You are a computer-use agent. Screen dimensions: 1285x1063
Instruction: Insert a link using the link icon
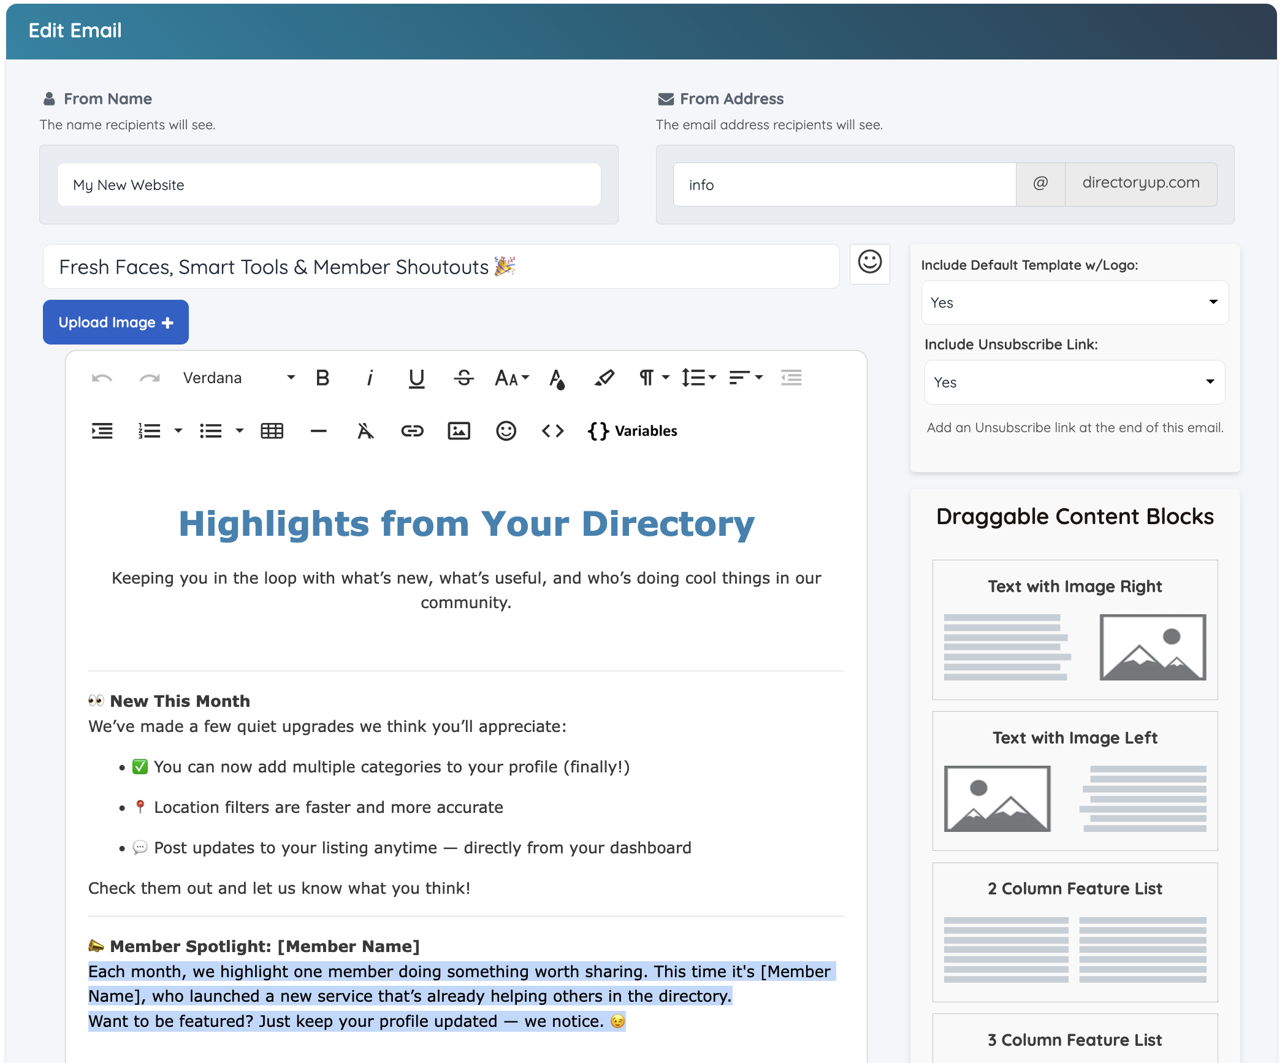[x=412, y=431]
